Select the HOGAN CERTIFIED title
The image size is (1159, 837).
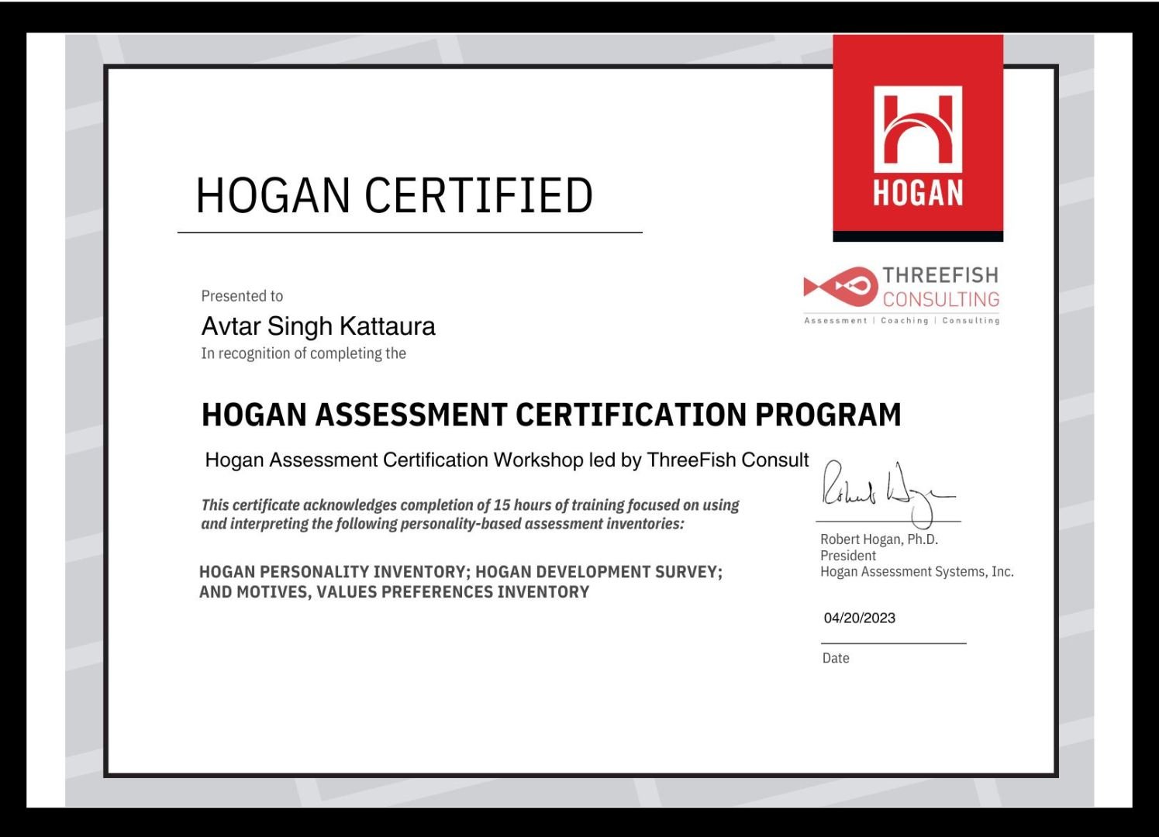click(394, 195)
